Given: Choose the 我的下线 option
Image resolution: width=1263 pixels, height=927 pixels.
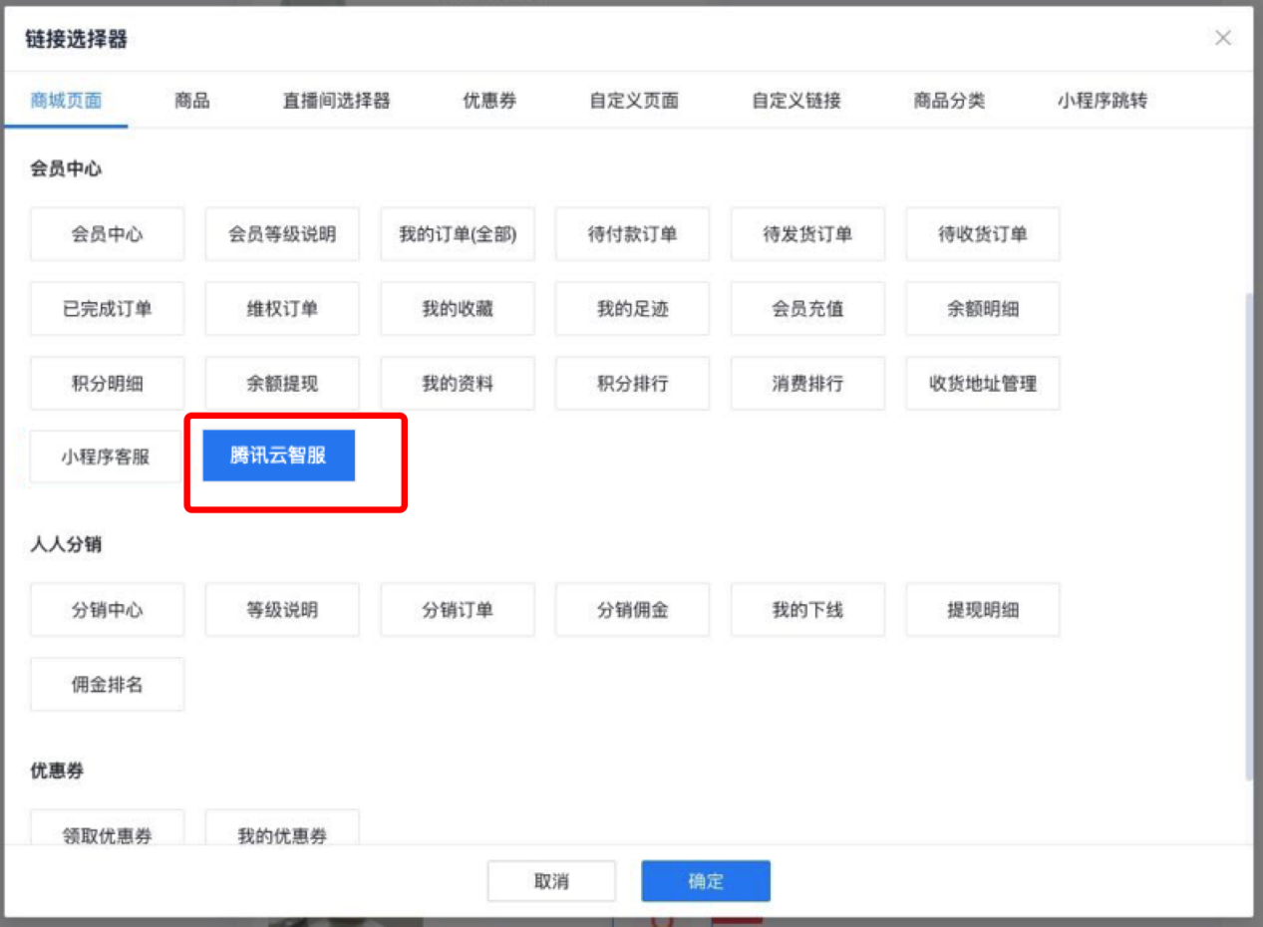Looking at the screenshot, I should (807, 610).
